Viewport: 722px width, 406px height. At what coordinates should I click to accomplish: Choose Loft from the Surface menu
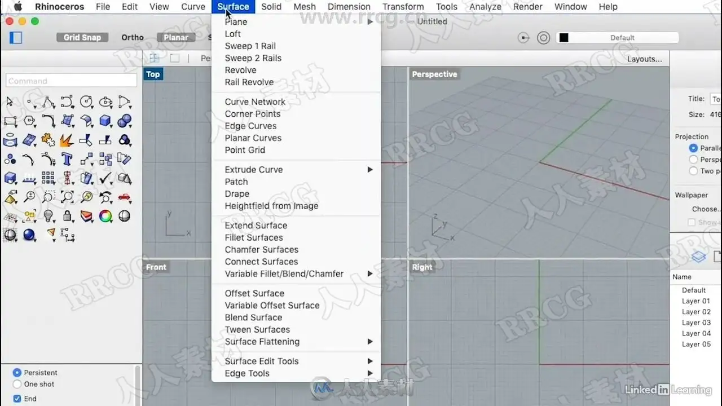(x=296, y=34)
